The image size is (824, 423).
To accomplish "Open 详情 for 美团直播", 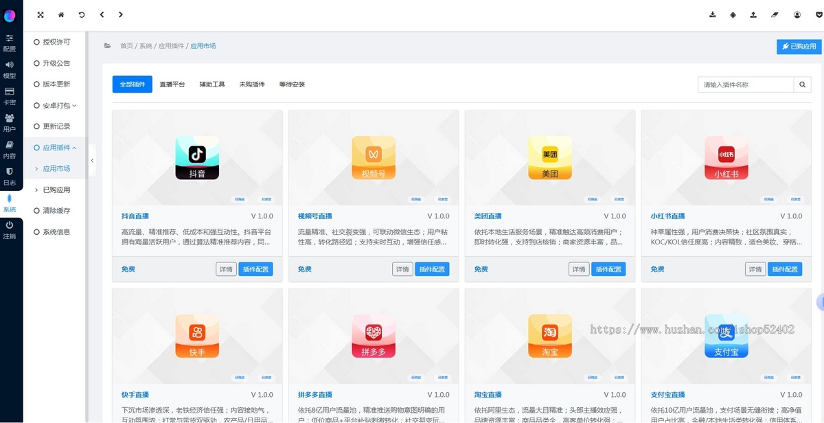I will point(579,269).
